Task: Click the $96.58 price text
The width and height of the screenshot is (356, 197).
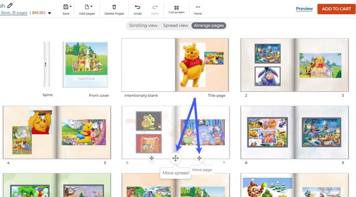Action: [x=38, y=13]
